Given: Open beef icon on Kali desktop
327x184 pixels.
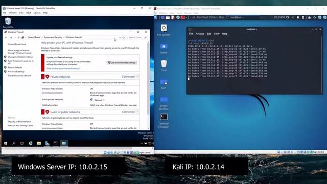Looking at the screenshot, I should [x=163, y=84].
